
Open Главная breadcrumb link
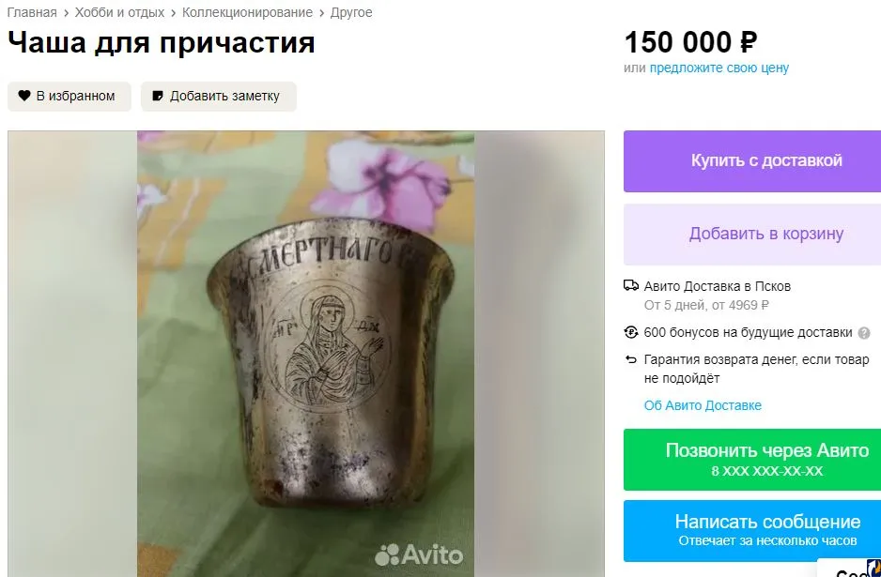pos(32,12)
